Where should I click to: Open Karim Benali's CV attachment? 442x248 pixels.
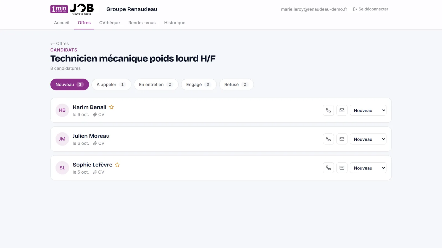[x=99, y=115]
